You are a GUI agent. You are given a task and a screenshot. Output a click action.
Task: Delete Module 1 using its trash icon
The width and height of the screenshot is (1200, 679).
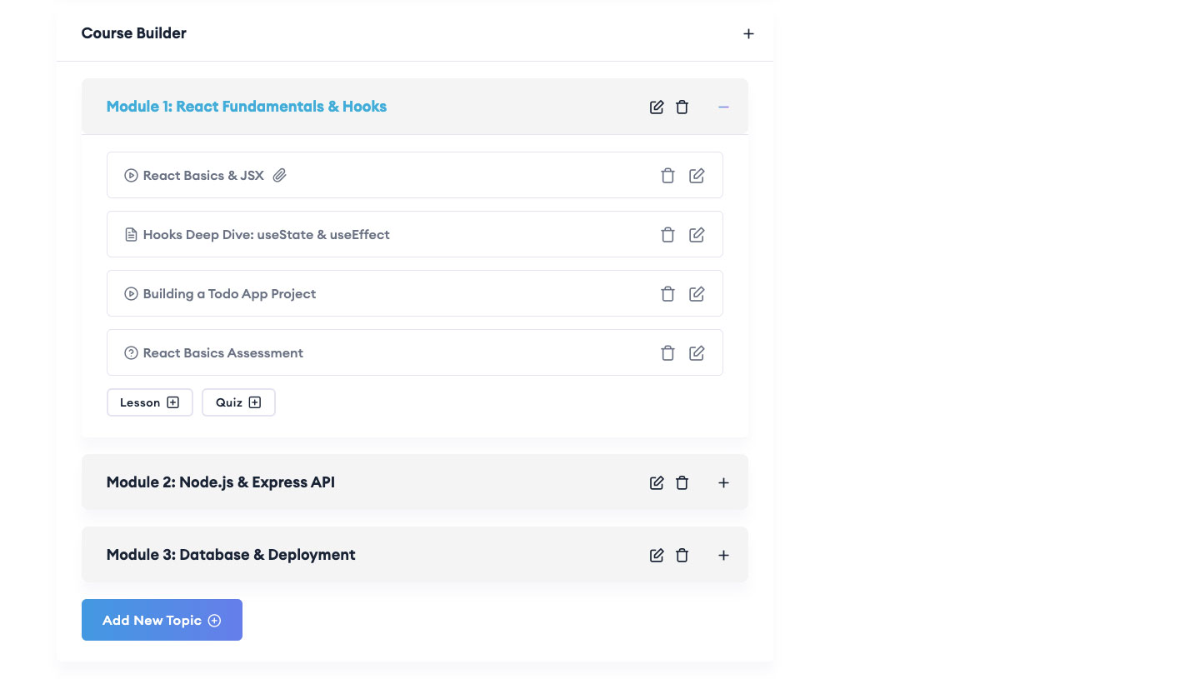pyautogui.click(x=682, y=107)
